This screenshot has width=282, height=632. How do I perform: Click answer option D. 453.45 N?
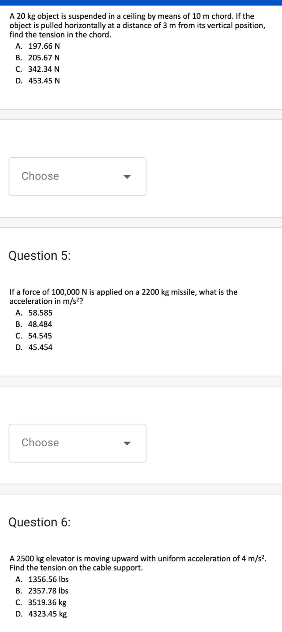pos(38,81)
